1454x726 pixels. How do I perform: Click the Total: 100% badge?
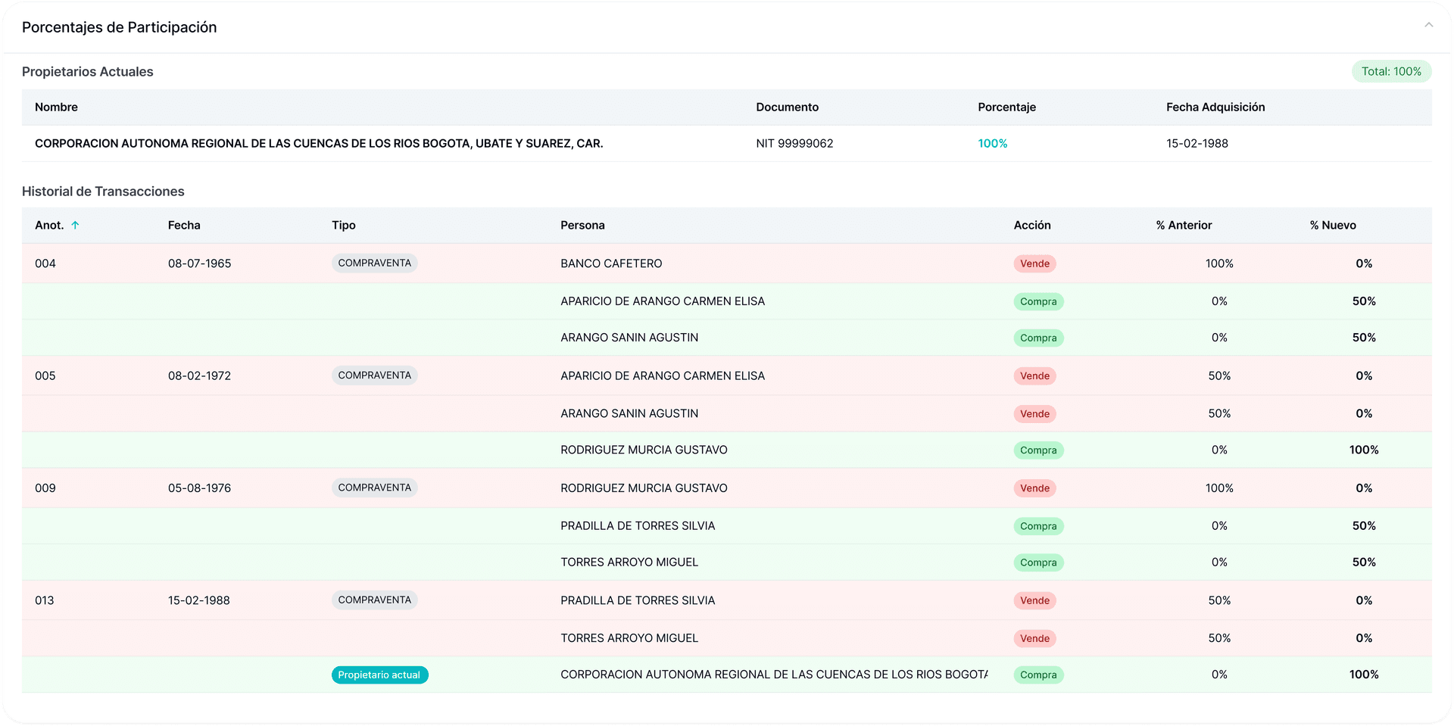pyautogui.click(x=1391, y=71)
